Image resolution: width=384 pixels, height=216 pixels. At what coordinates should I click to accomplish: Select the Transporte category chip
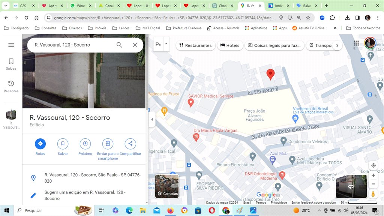[x=321, y=45]
